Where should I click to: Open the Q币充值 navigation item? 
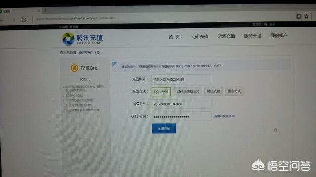coord(200,36)
